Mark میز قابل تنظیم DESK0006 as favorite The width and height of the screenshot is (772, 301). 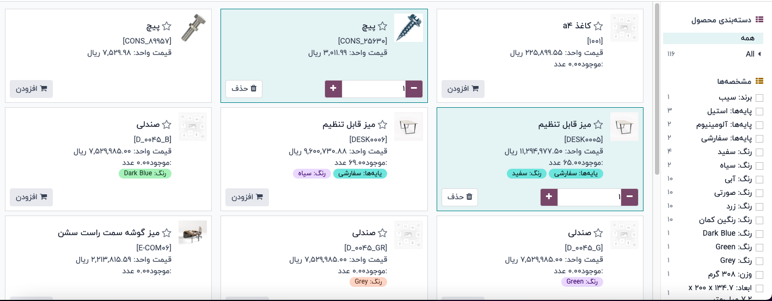(x=383, y=125)
